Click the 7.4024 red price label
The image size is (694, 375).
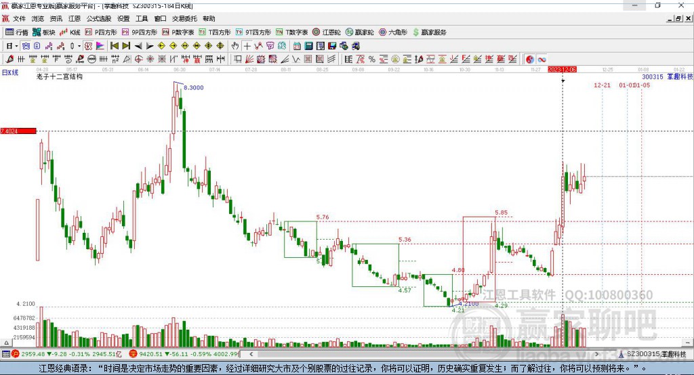pos(18,131)
